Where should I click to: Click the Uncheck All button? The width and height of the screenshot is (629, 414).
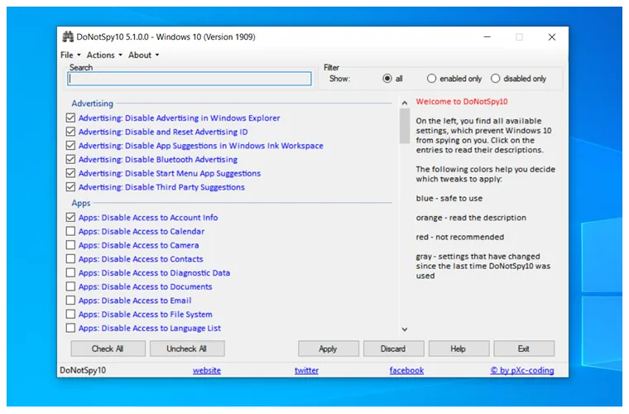[x=187, y=349]
